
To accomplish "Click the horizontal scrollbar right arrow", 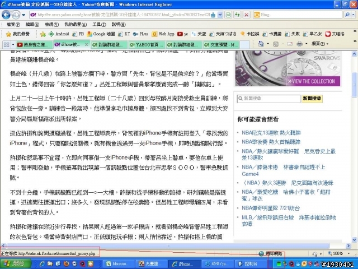I will pyautogui.click(x=348, y=246).
